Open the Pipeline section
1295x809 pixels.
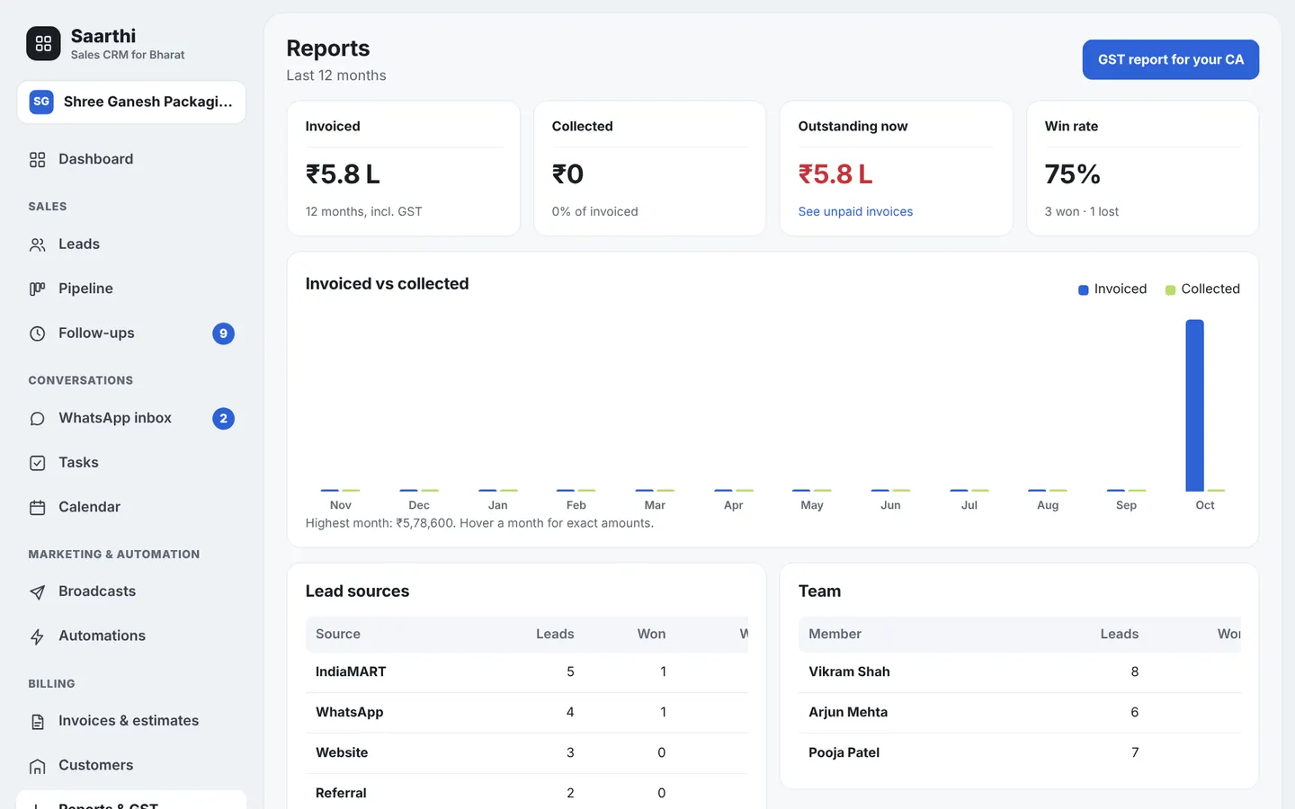131,289
